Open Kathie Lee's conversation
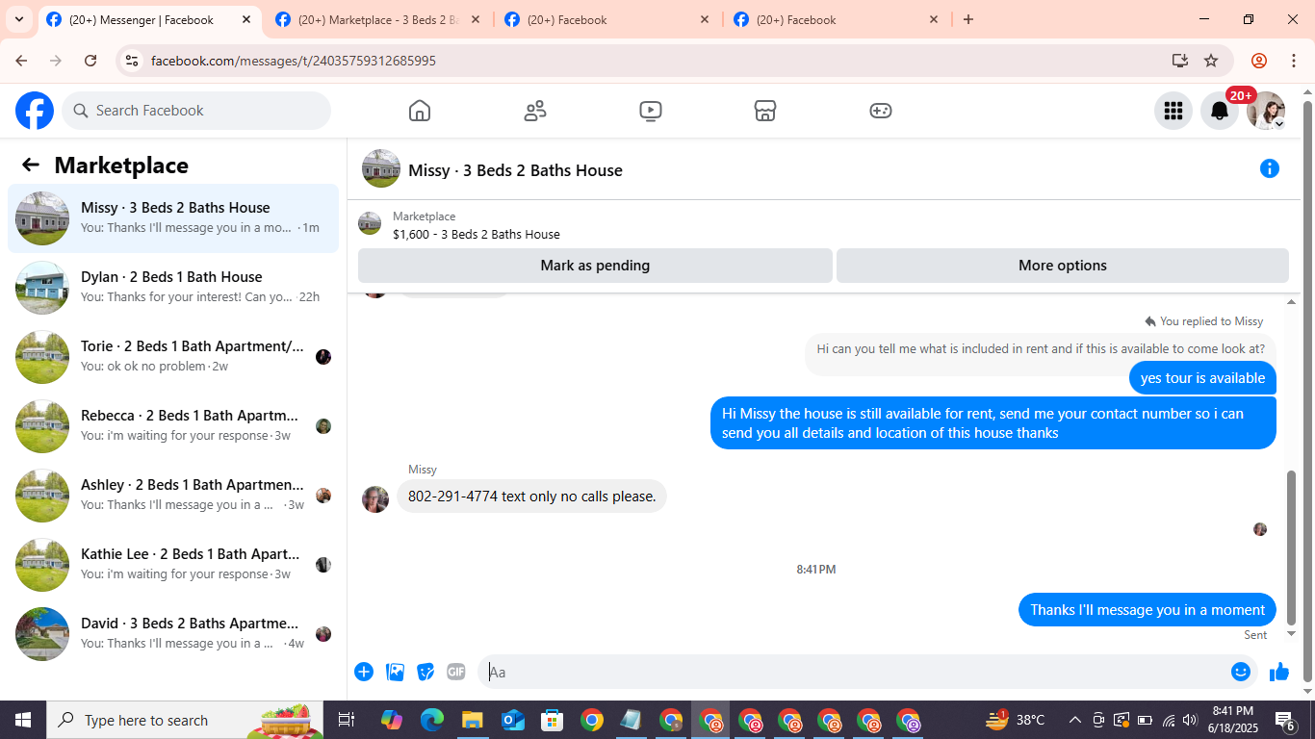The height and width of the screenshot is (739, 1315). (173, 565)
